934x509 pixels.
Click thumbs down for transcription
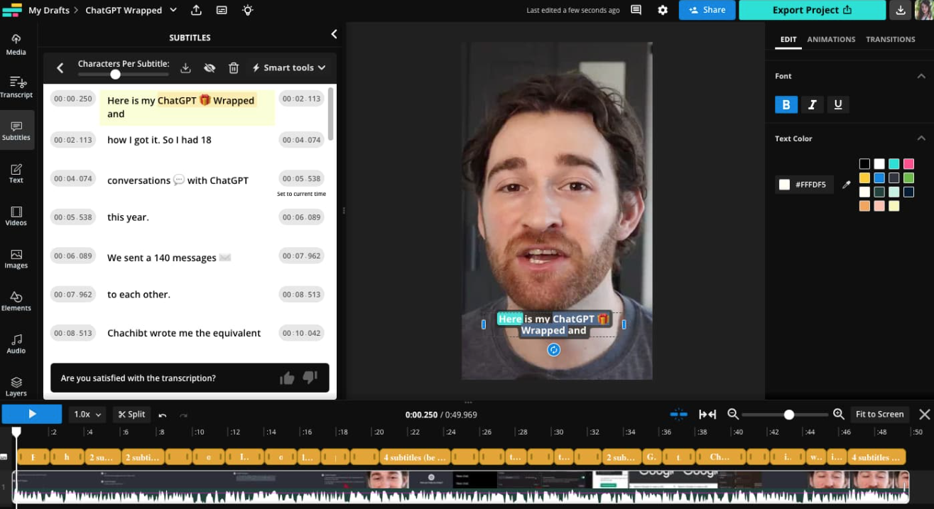[310, 378]
